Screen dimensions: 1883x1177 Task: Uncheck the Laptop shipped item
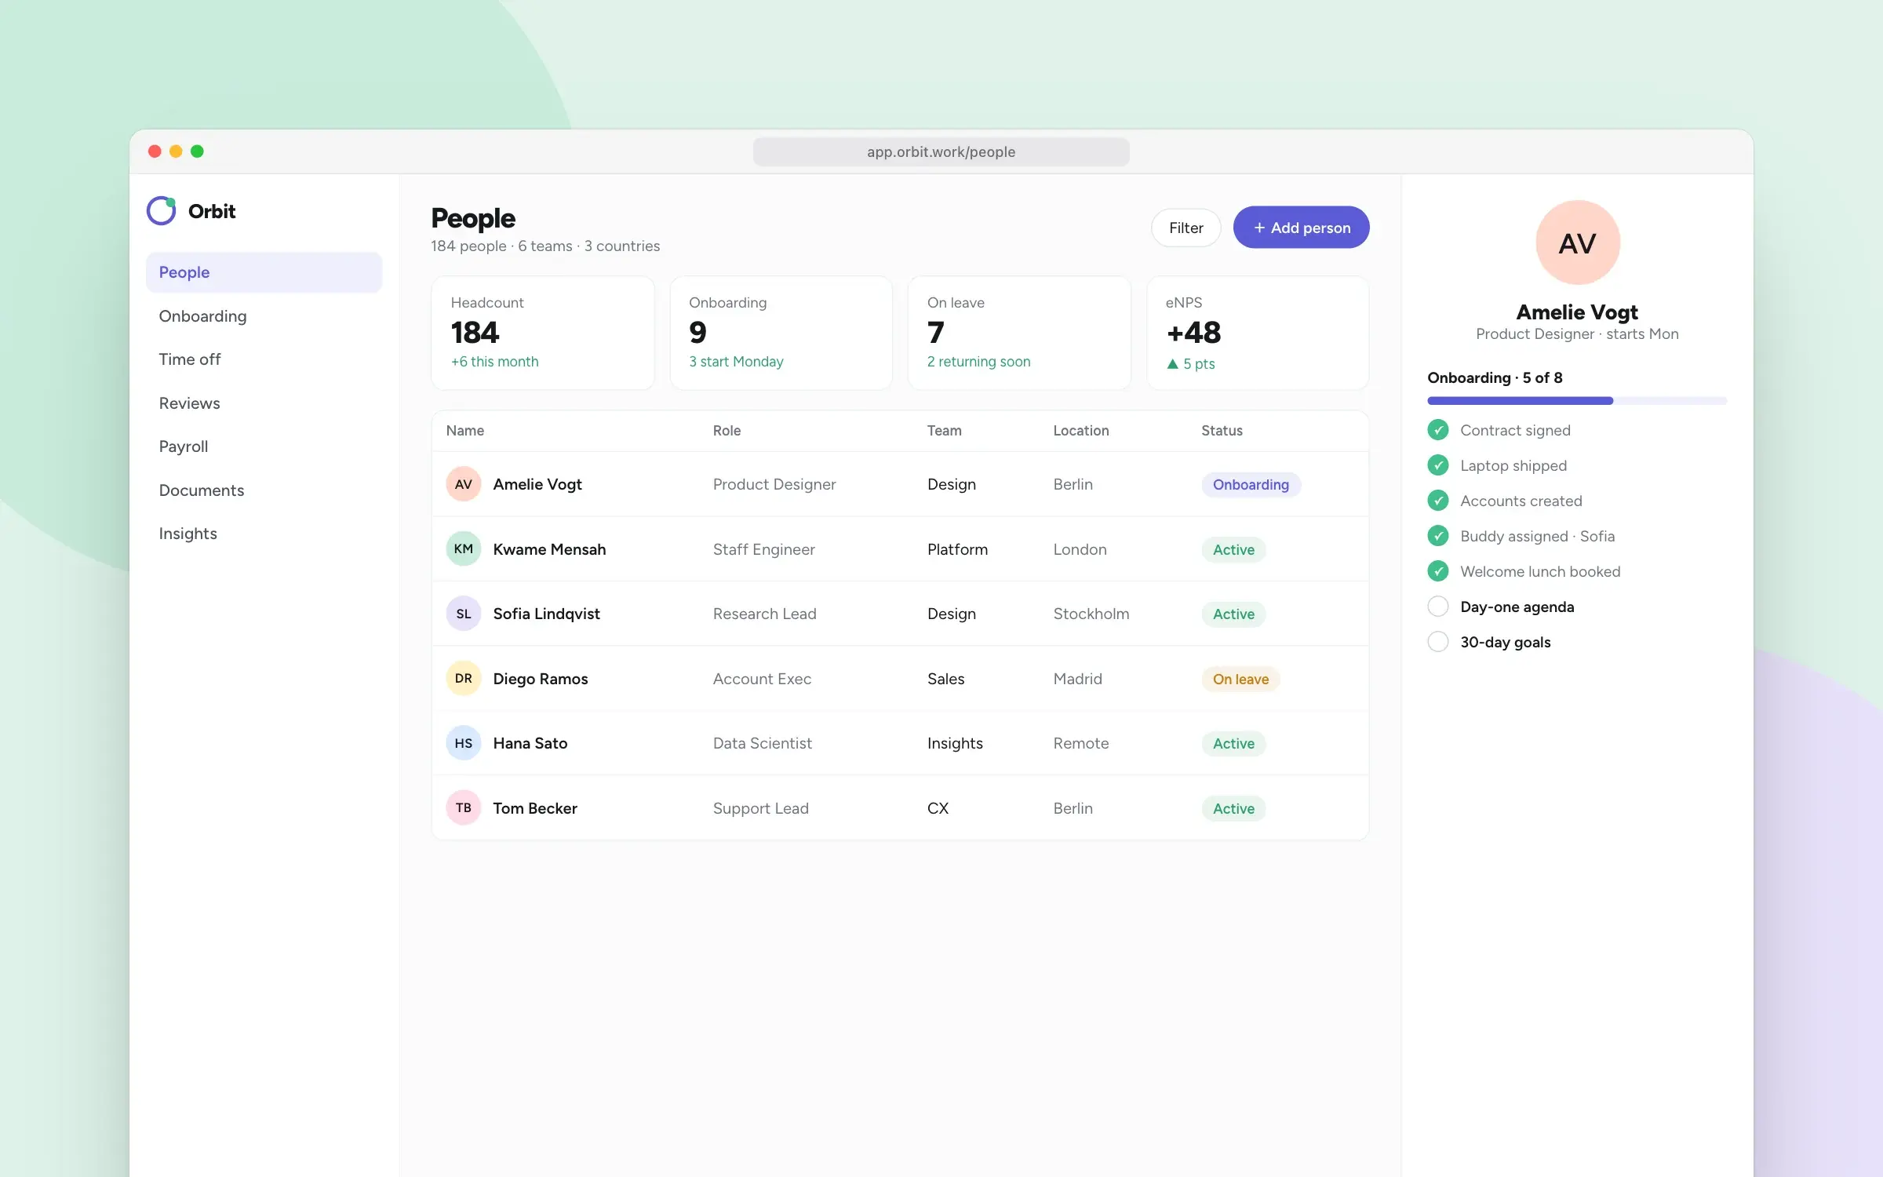[1438, 465]
